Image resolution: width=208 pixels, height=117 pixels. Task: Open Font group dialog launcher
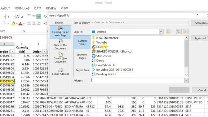(24, 31)
